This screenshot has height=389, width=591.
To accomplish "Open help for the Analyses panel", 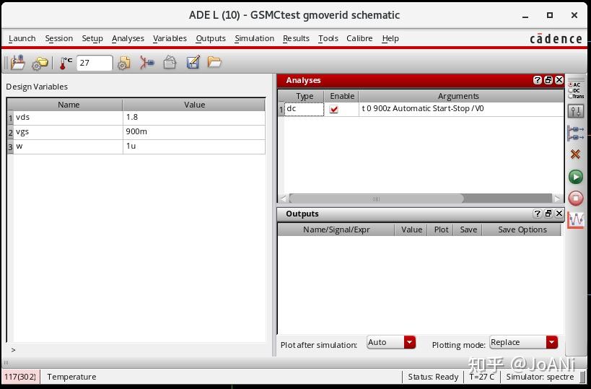I will click(x=538, y=80).
